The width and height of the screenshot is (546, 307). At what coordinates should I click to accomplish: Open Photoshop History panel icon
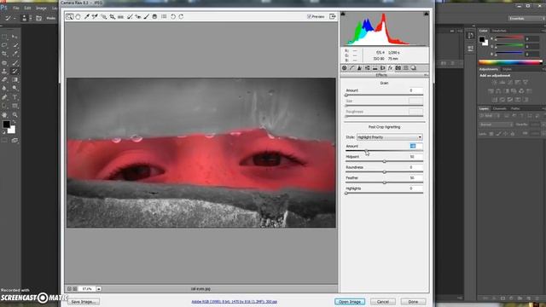[470, 36]
